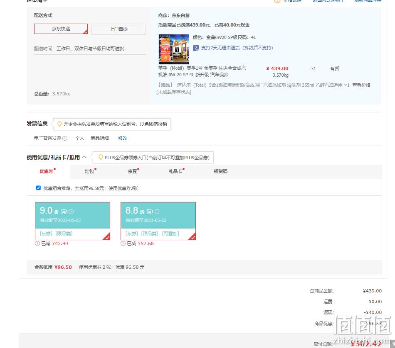This screenshot has width=395, height=348.
Task: Switch to the 红包 tab
Action: point(89,171)
